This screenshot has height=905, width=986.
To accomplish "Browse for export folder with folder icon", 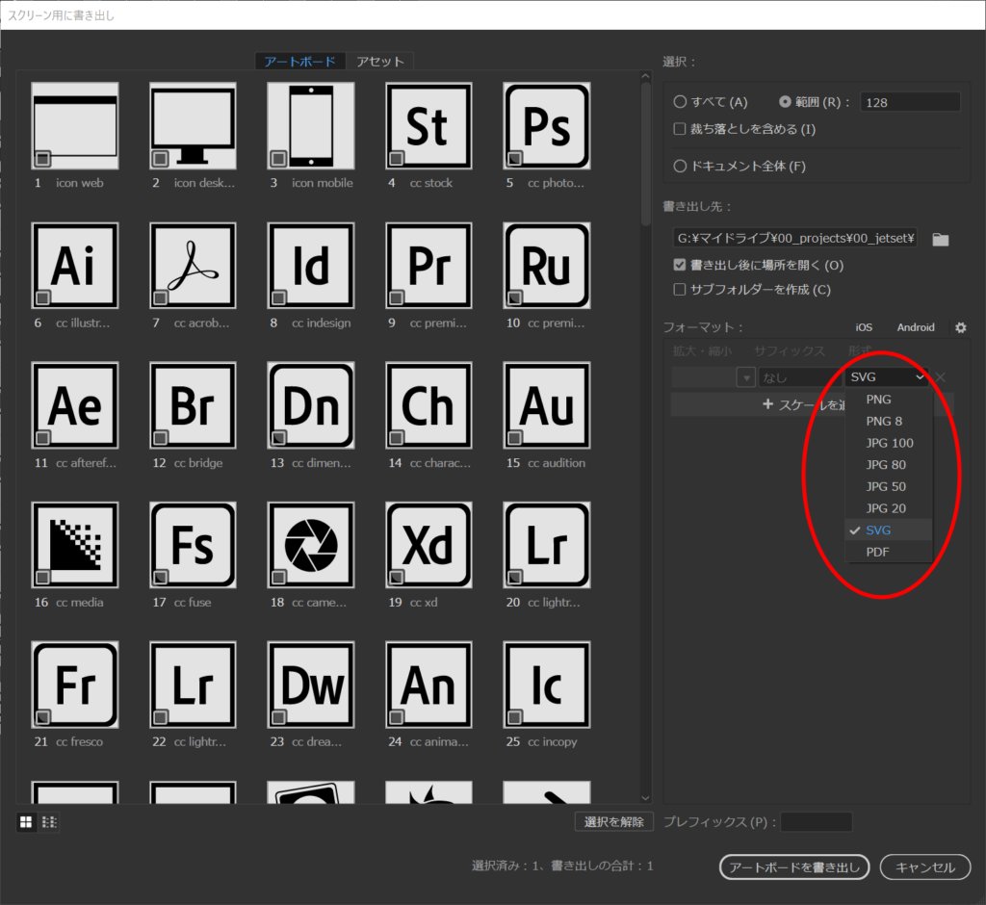I will tap(940, 239).
